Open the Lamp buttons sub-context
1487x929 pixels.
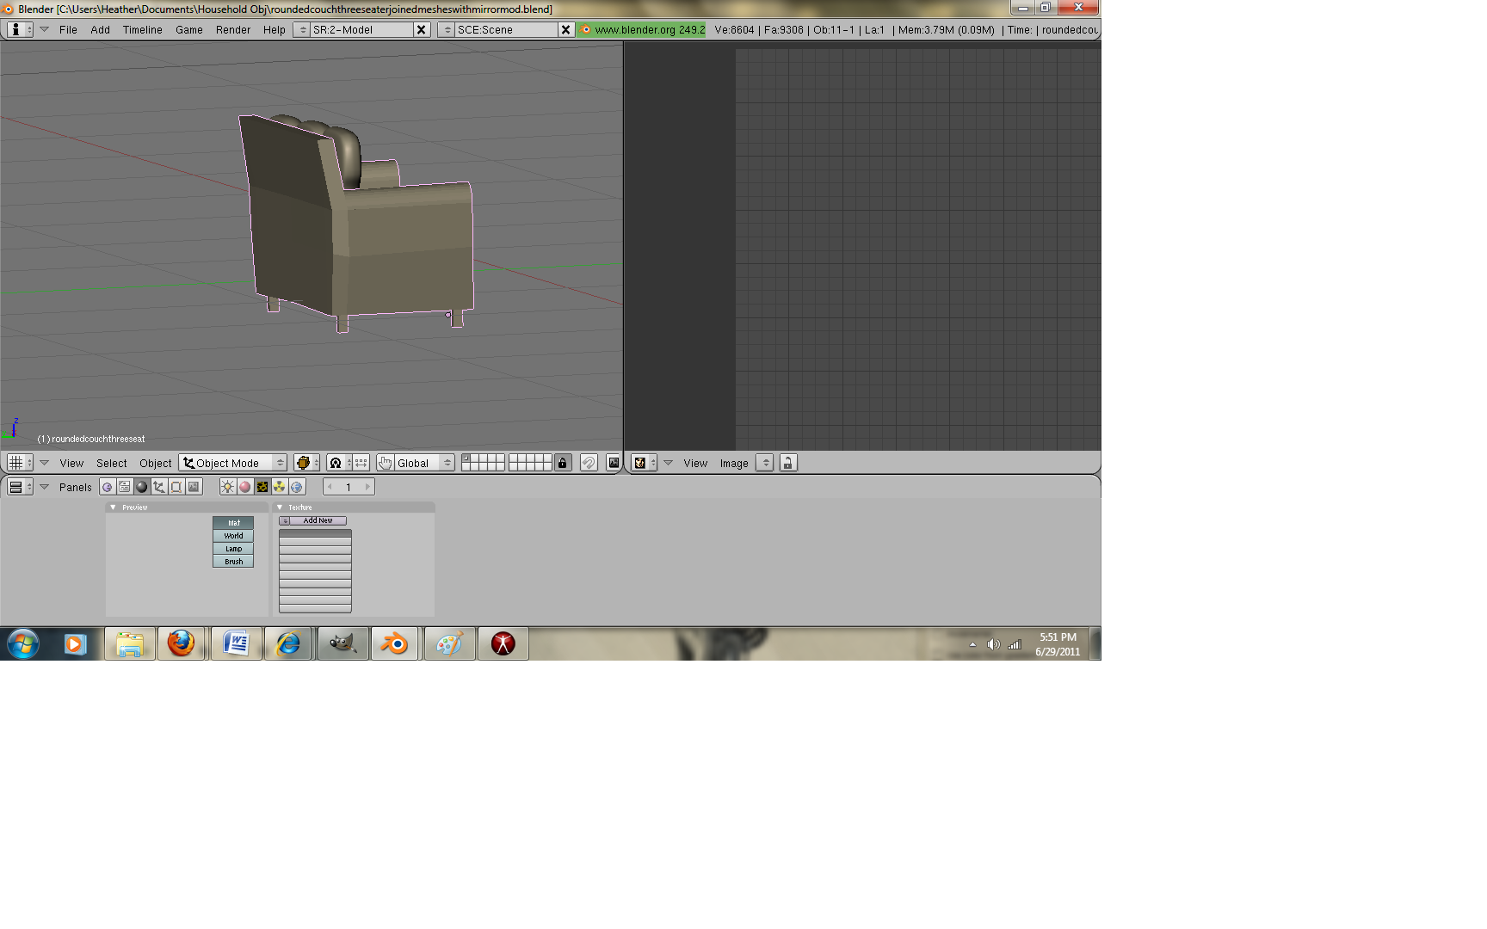[x=227, y=487]
